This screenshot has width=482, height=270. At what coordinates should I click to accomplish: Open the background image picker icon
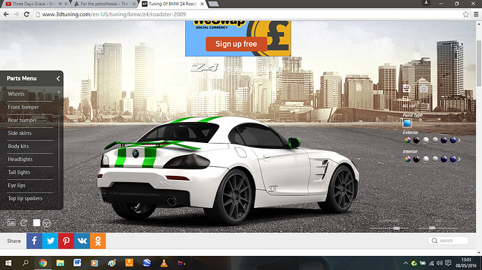click(x=11, y=223)
